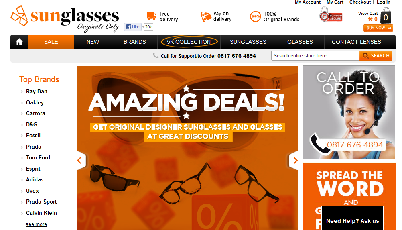Click the 100% Original Brands badge icon
The height and width of the screenshot is (230, 402).
click(255, 16)
